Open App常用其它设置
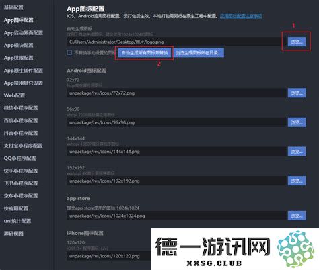319x270 pixels. [24, 83]
